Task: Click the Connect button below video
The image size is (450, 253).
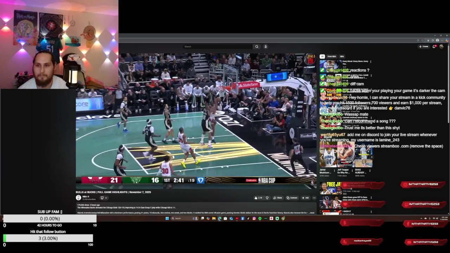Action: pyautogui.click(x=292, y=198)
